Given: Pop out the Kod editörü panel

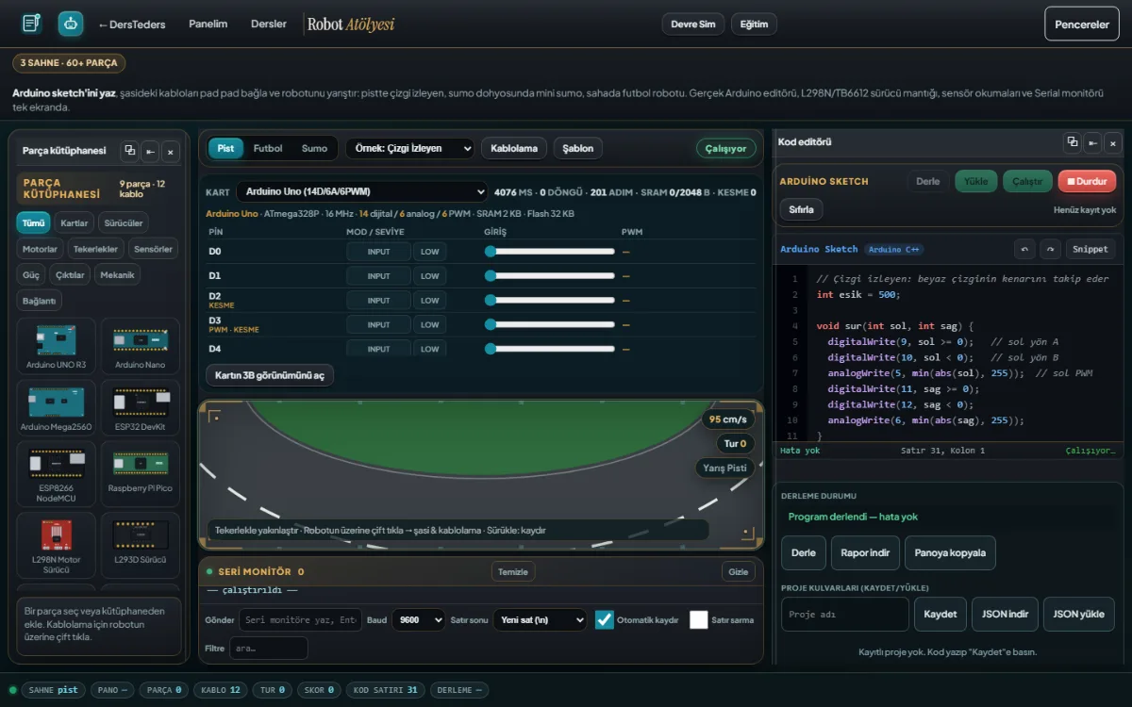Looking at the screenshot, I should (1073, 142).
